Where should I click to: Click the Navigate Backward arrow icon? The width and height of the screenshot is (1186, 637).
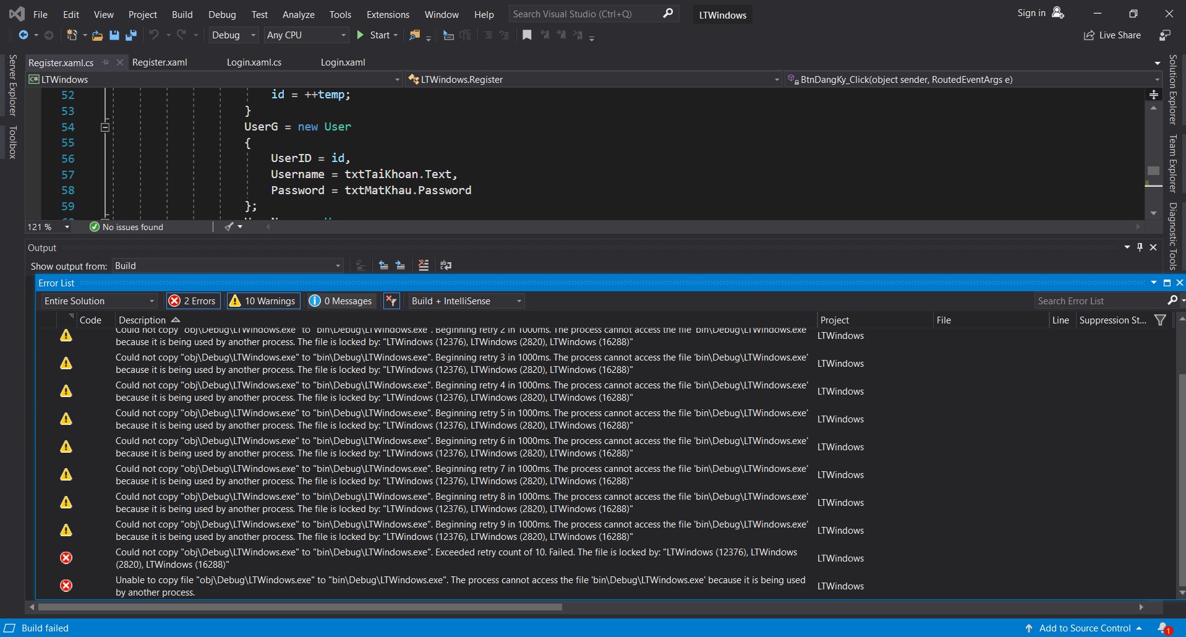point(23,35)
